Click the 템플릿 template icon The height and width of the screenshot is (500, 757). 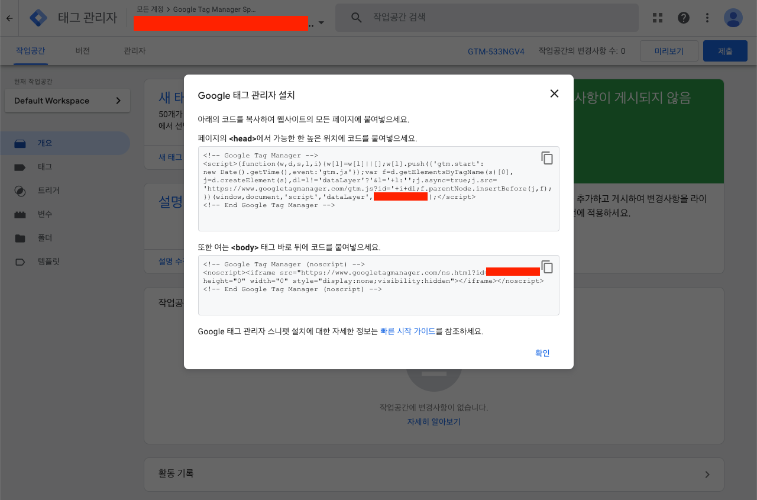tap(20, 262)
